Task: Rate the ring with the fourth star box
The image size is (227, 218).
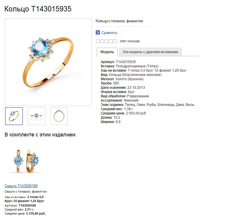Action: pyautogui.click(x=111, y=41)
